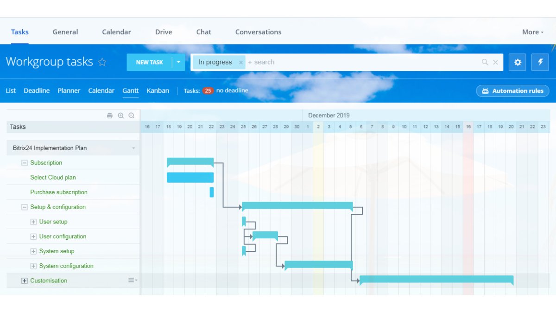Switch to the Tasks tab

point(20,32)
